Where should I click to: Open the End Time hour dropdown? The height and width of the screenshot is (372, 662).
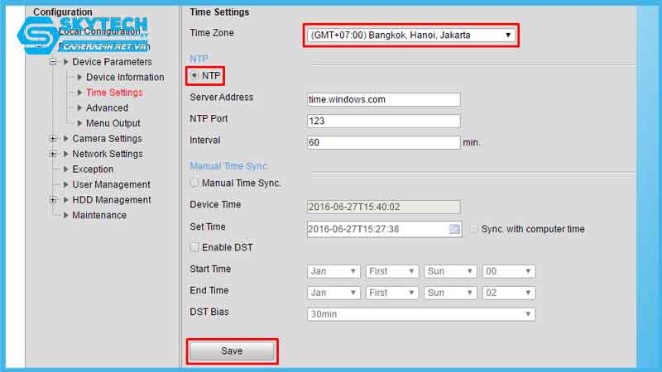click(509, 293)
